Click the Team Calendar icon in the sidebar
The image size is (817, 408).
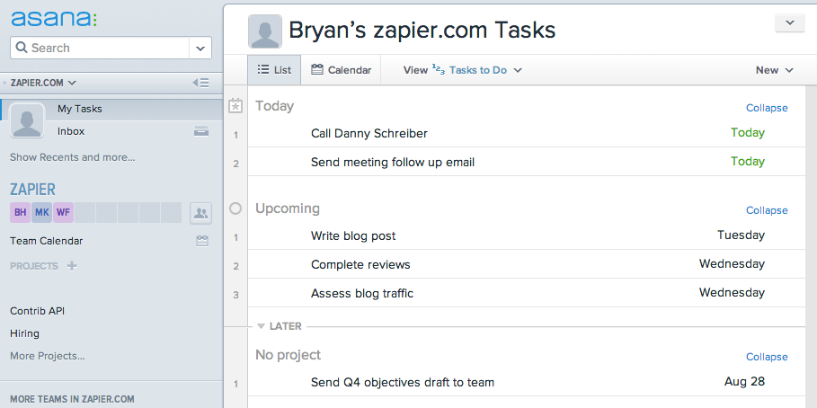coord(202,241)
